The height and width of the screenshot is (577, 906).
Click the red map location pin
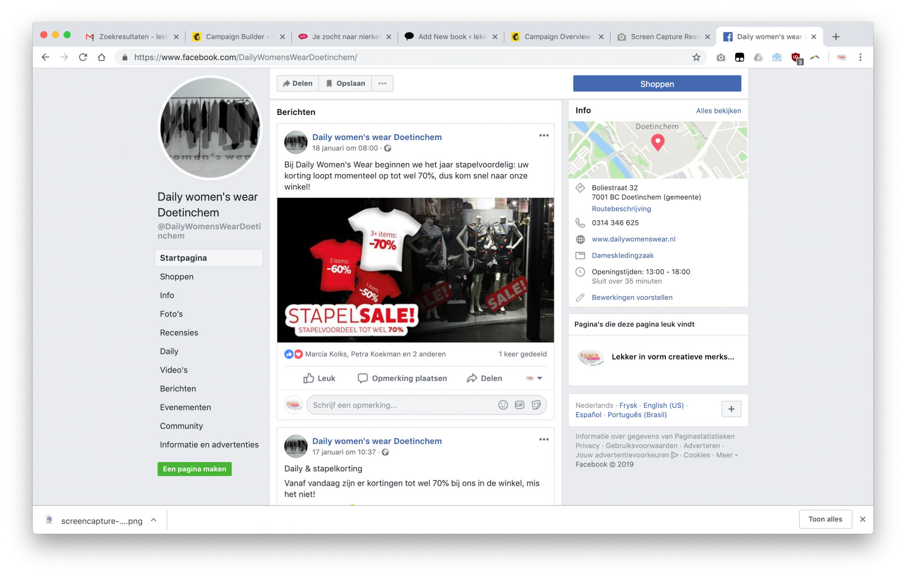pyautogui.click(x=657, y=142)
